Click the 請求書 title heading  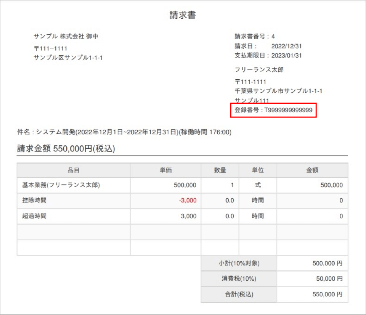point(183,15)
